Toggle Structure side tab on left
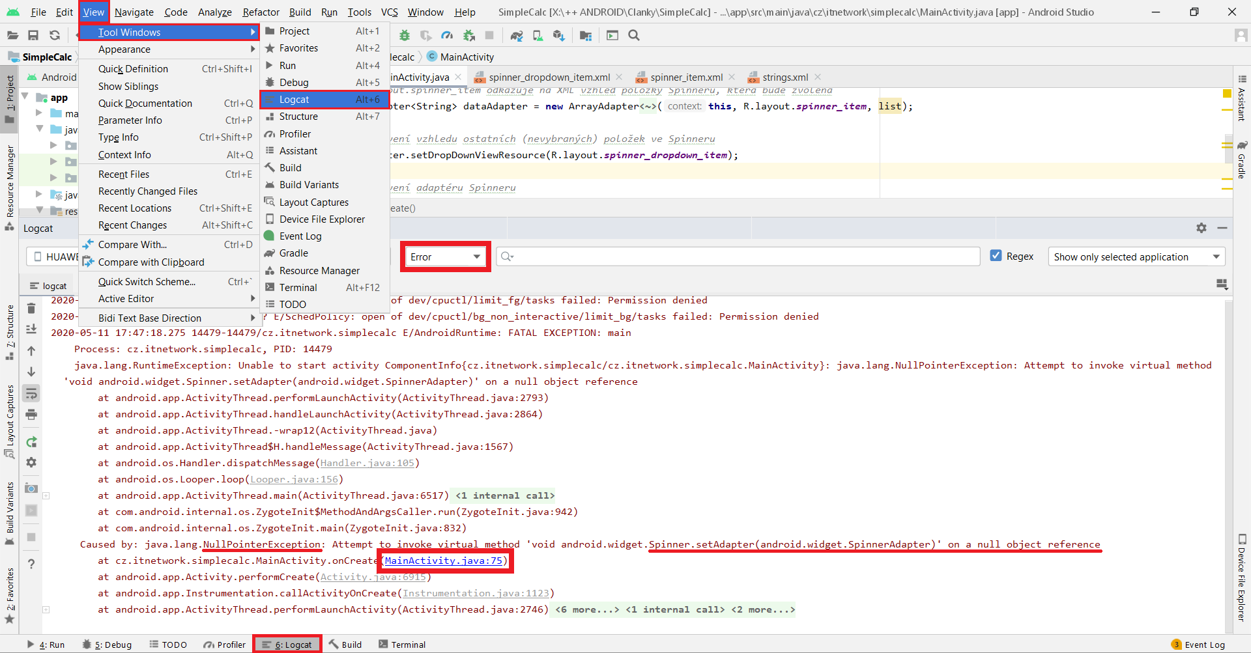 click(x=10, y=332)
